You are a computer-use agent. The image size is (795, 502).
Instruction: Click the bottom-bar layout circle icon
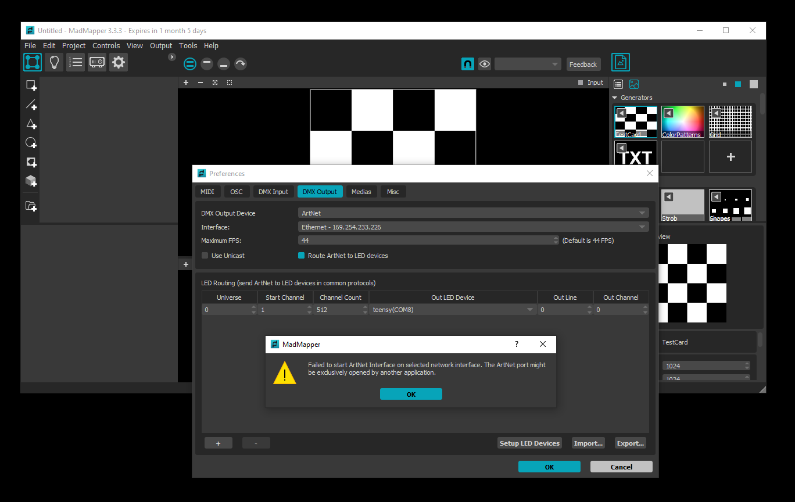point(224,64)
